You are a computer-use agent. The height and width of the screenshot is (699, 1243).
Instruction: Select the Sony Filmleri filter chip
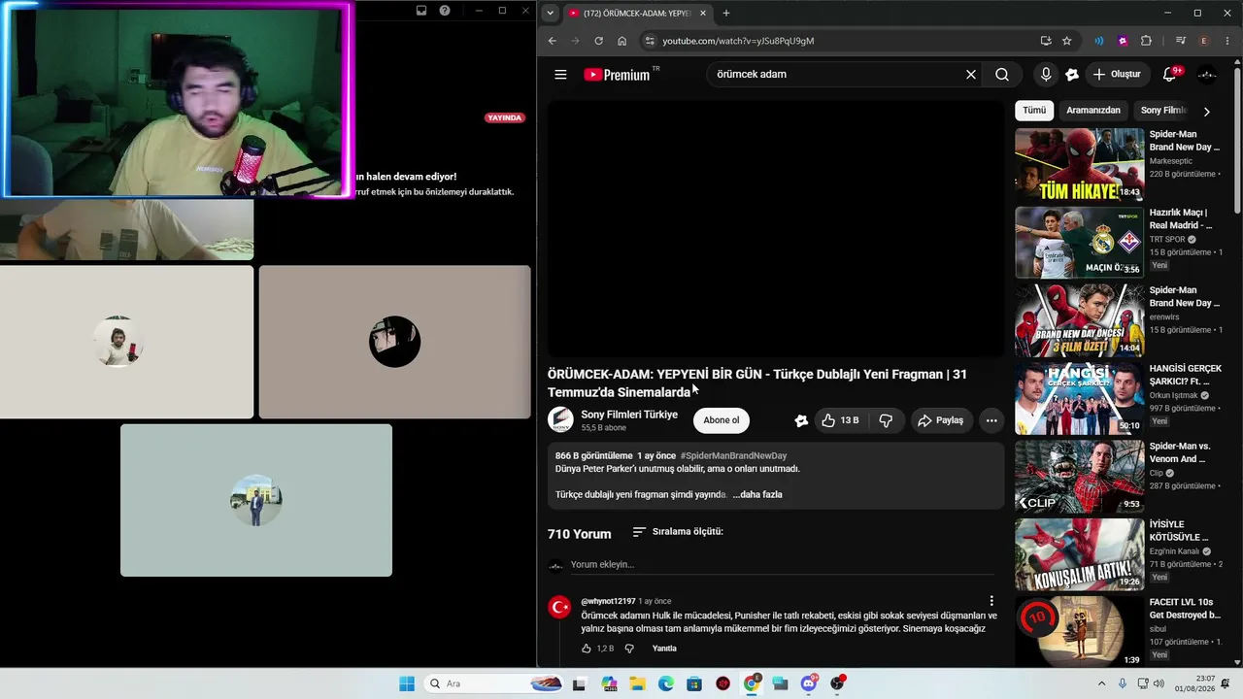pyautogui.click(x=1163, y=111)
